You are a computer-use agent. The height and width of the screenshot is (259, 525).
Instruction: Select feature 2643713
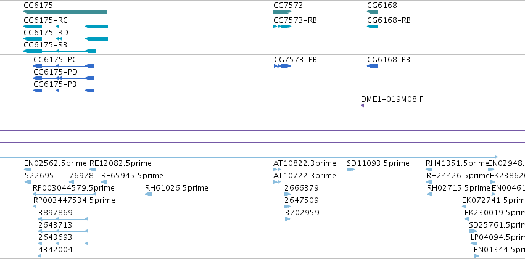55,225
